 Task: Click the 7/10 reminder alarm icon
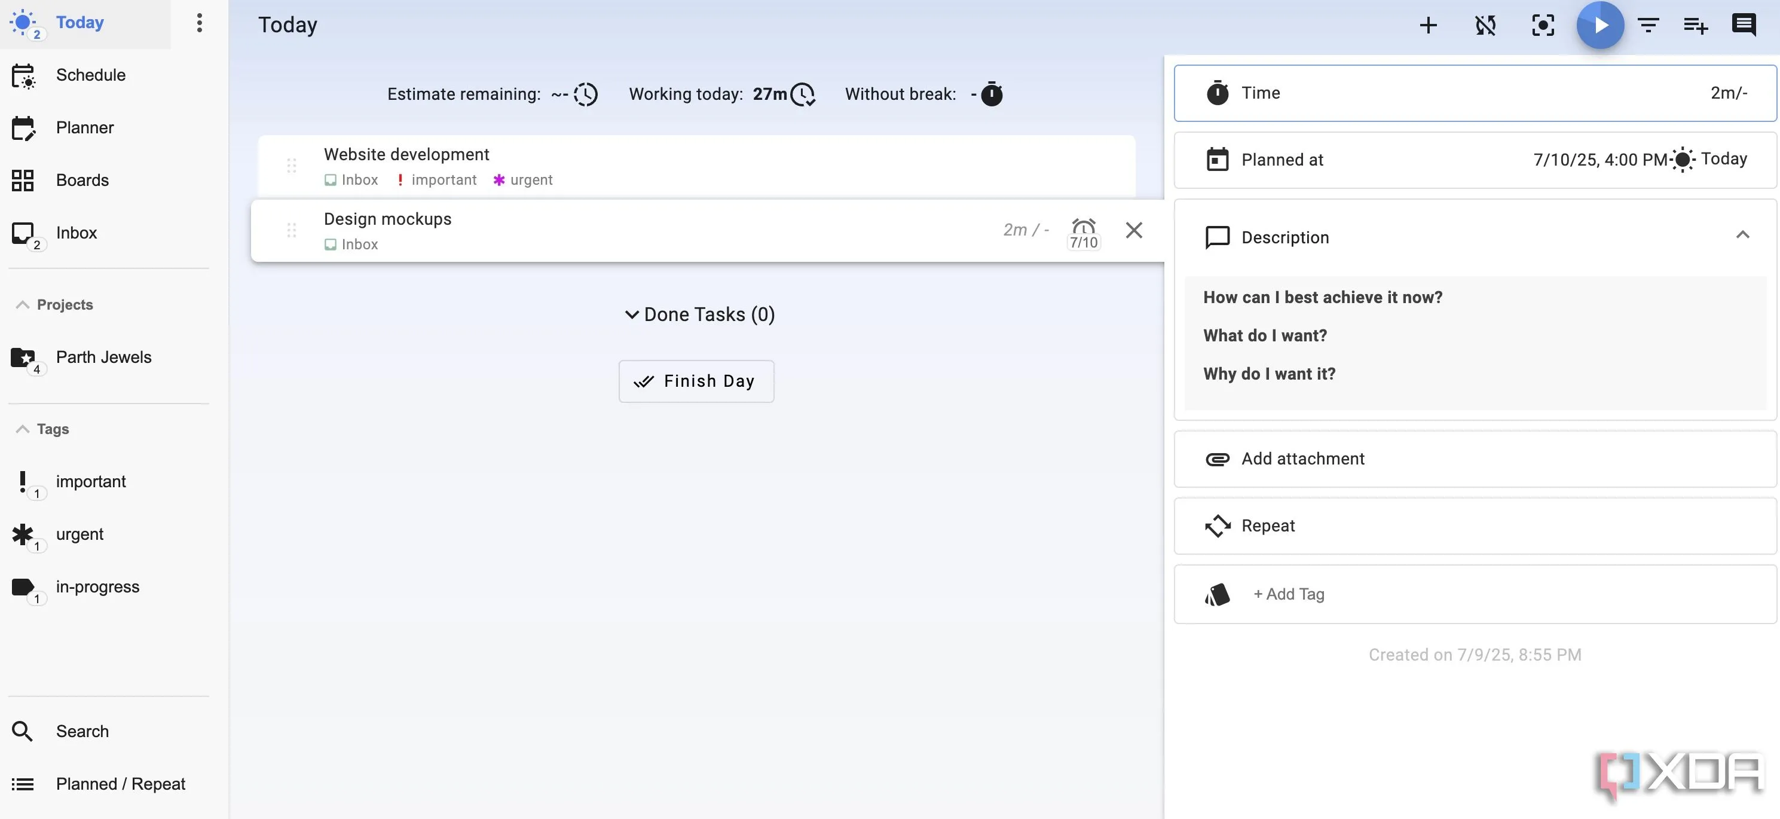tap(1084, 233)
